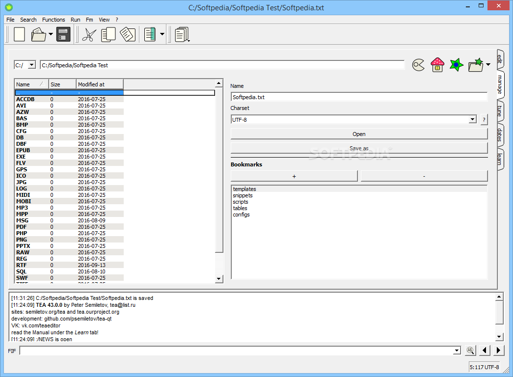Screen dimensions: 513x377
Task: Open the Fm menu
Action: pyautogui.click(x=89, y=20)
